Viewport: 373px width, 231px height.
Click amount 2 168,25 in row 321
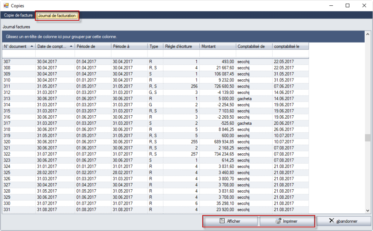click(226, 148)
